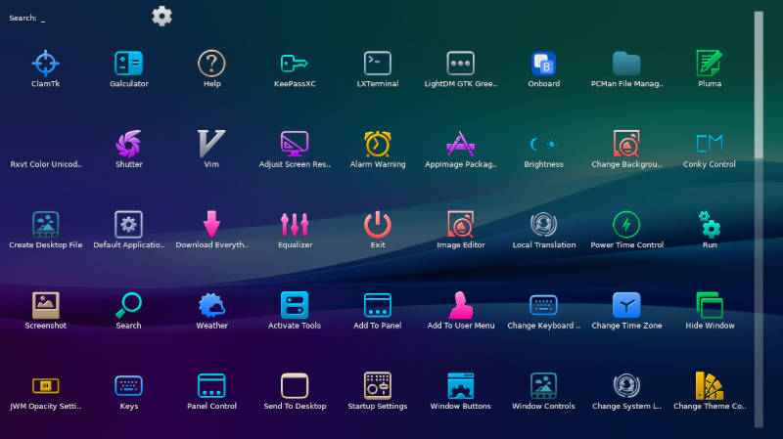Open Change Keyboard settings
Image resolution: width=783 pixels, height=439 pixels.
coord(543,305)
